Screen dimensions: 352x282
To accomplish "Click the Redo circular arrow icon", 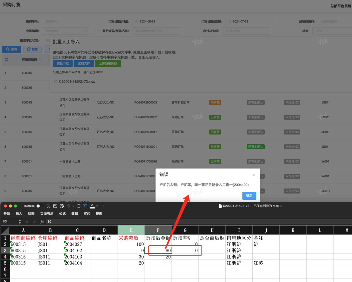I will (79, 206).
